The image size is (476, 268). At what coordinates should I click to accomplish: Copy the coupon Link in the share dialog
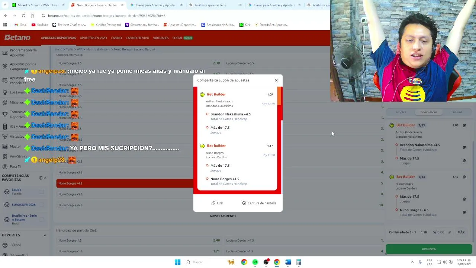(x=217, y=203)
